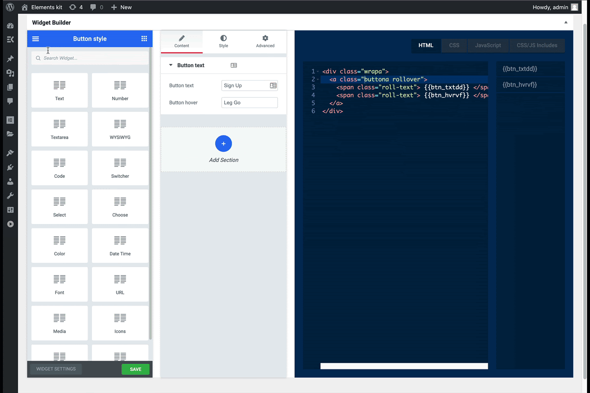Click the SAVE button
Image resolution: width=590 pixels, height=393 pixels.
coord(135,369)
